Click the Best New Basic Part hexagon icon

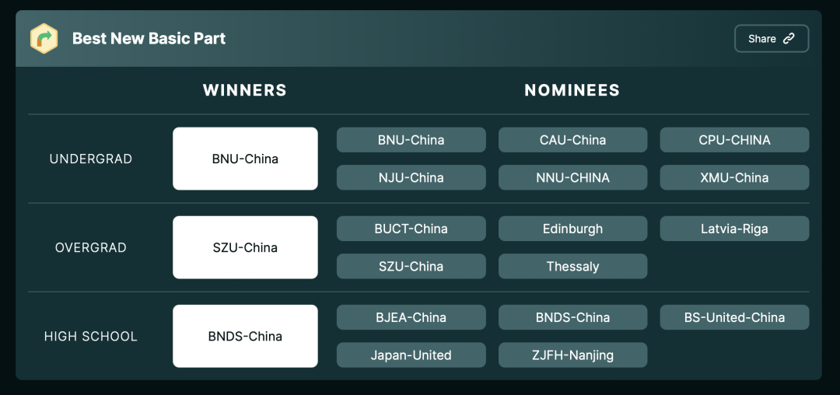44,38
